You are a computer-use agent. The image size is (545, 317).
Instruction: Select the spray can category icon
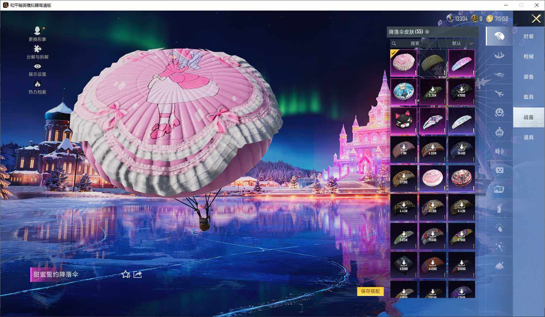499,208
